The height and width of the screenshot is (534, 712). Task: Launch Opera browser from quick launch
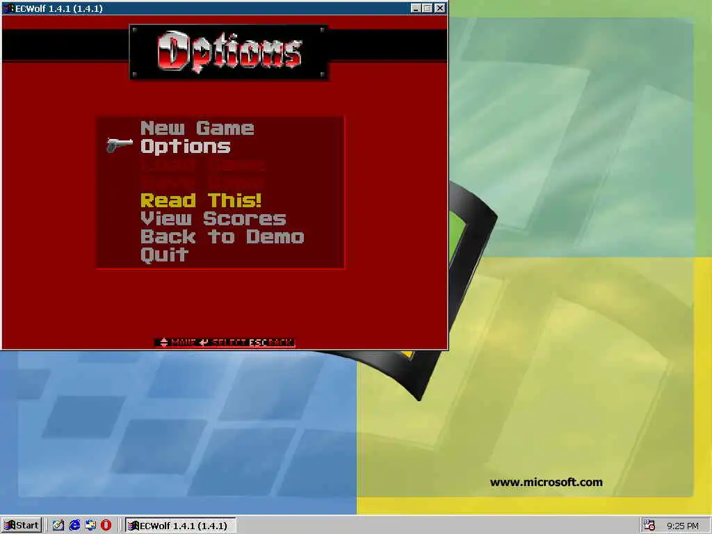click(x=106, y=526)
